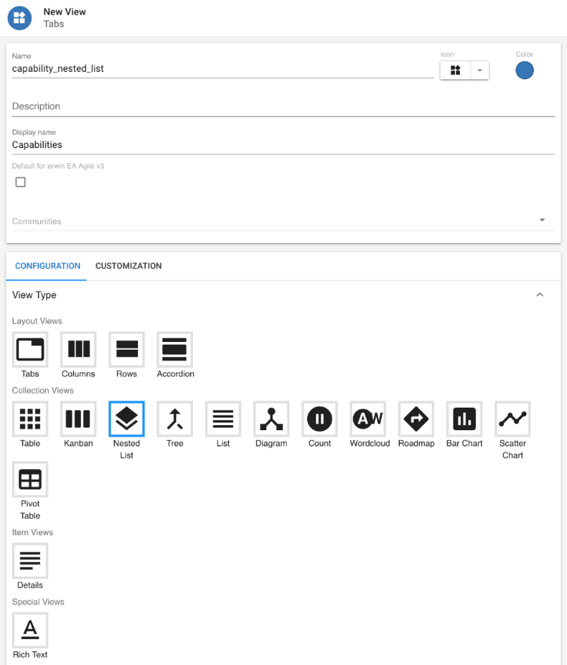Viewport: 567px width, 665px height.
Task: Collapse the View Type section
Action: (x=540, y=295)
